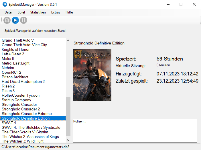
Task: Open the Statistiken menu
Action: (x=38, y=12)
